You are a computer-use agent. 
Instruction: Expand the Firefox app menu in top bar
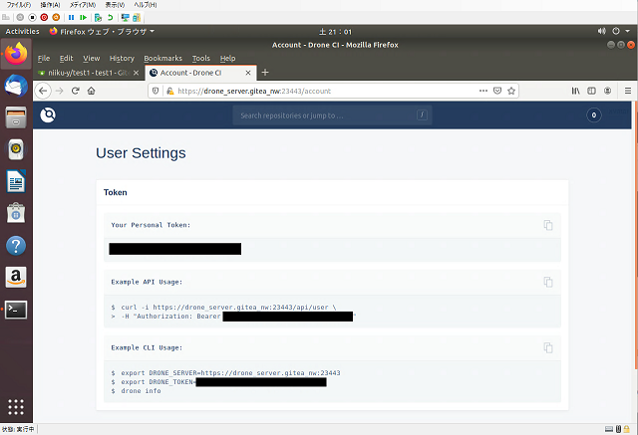102,31
